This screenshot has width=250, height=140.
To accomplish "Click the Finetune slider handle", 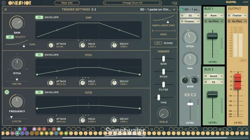I will (17, 79).
